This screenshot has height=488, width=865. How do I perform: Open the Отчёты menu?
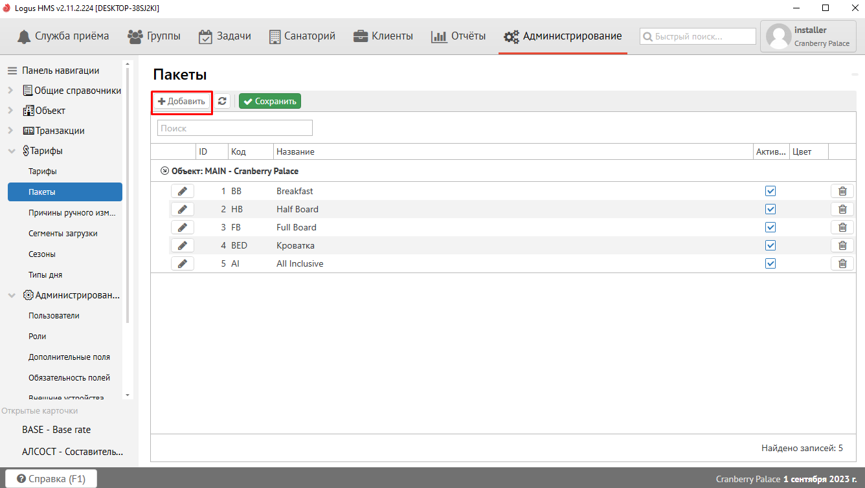(458, 36)
